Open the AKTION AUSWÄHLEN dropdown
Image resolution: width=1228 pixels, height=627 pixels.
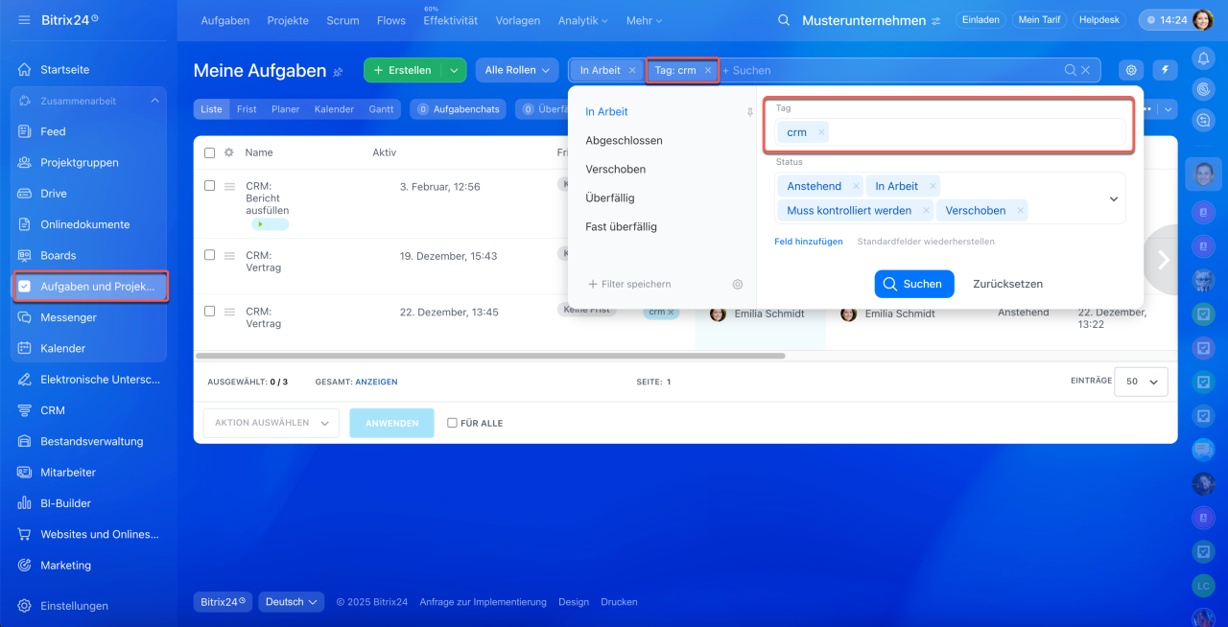coord(272,423)
